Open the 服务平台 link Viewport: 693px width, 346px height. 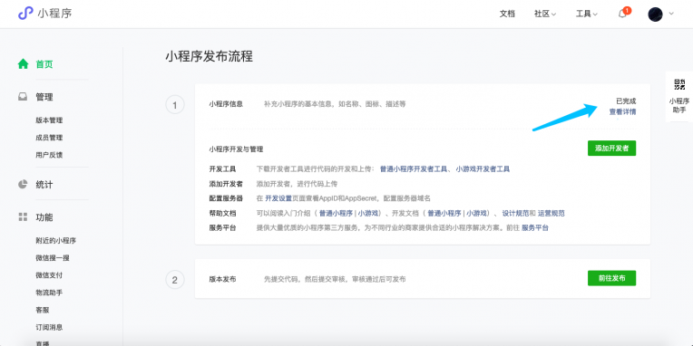click(x=535, y=227)
